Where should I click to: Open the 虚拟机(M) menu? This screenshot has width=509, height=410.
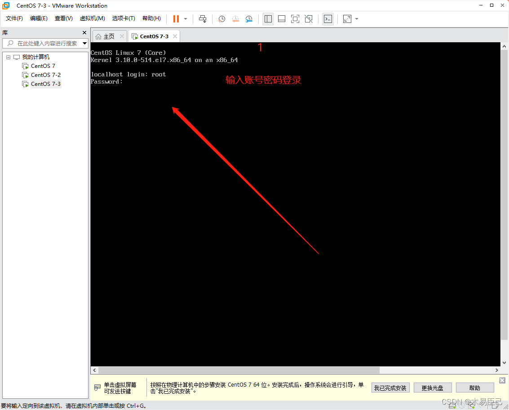(x=93, y=18)
